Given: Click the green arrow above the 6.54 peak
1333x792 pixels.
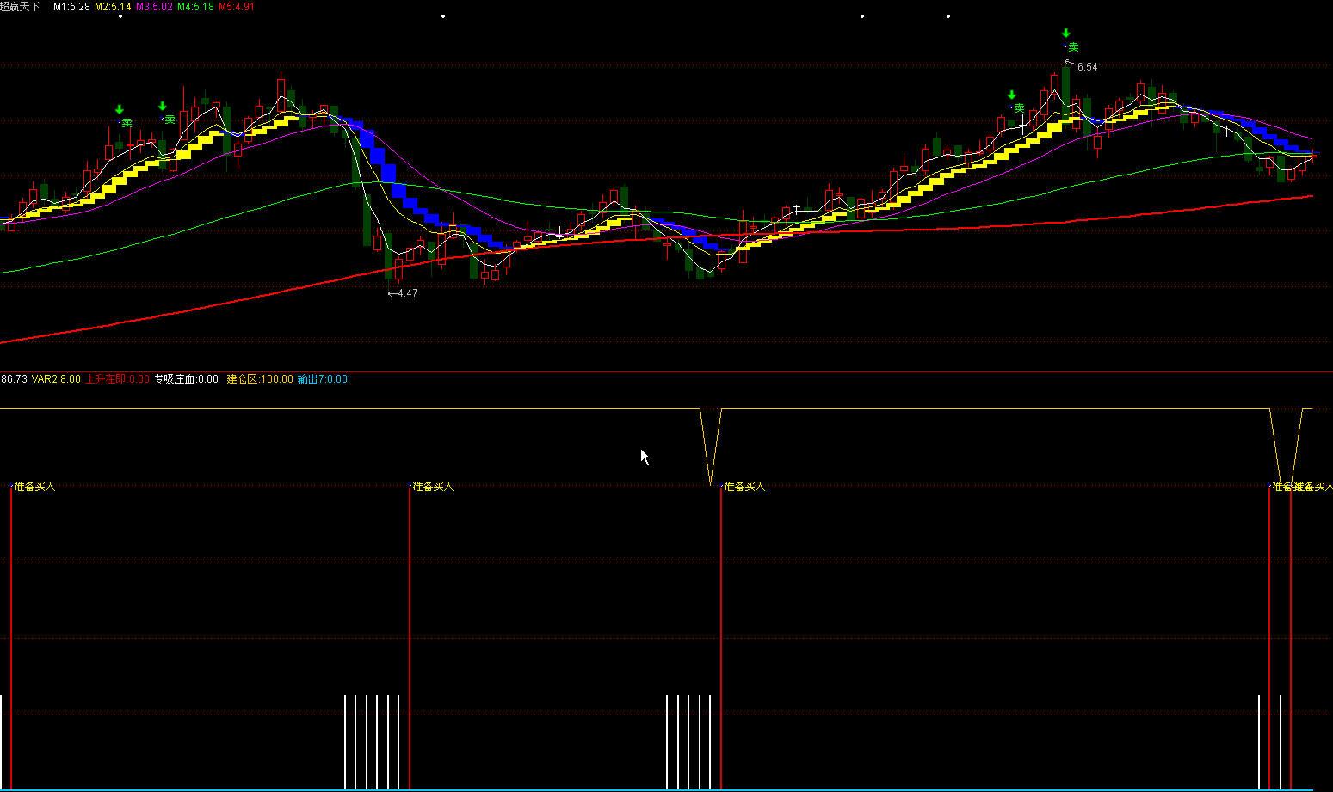Looking at the screenshot, I should click(x=1066, y=34).
